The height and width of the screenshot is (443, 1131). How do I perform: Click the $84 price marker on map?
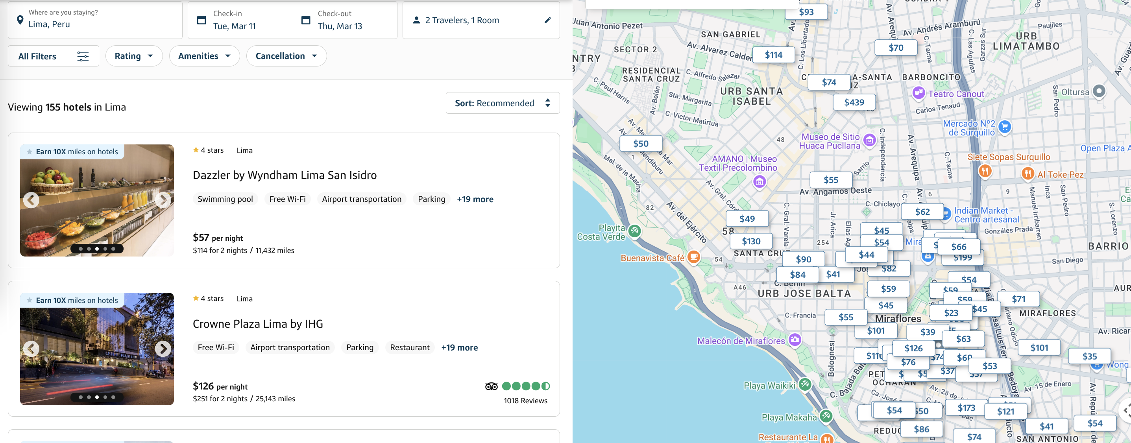point(797,275)
